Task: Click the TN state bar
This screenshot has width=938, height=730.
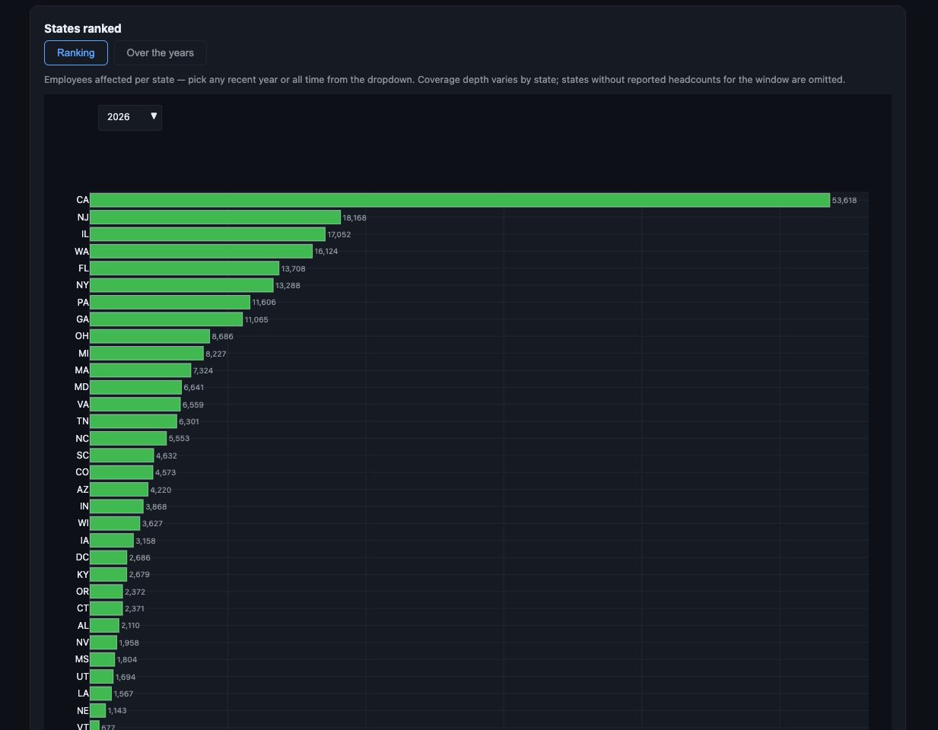Action: pos(133,421)
